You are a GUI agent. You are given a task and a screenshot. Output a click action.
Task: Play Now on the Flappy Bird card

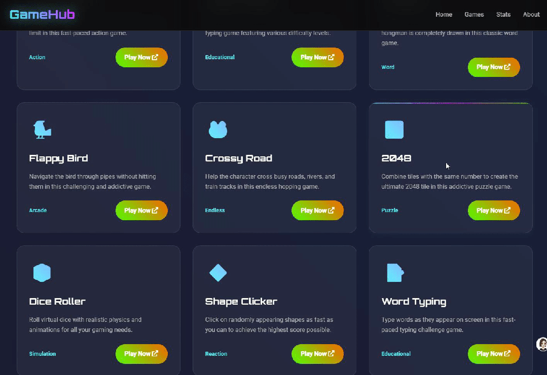coord(141,211)
